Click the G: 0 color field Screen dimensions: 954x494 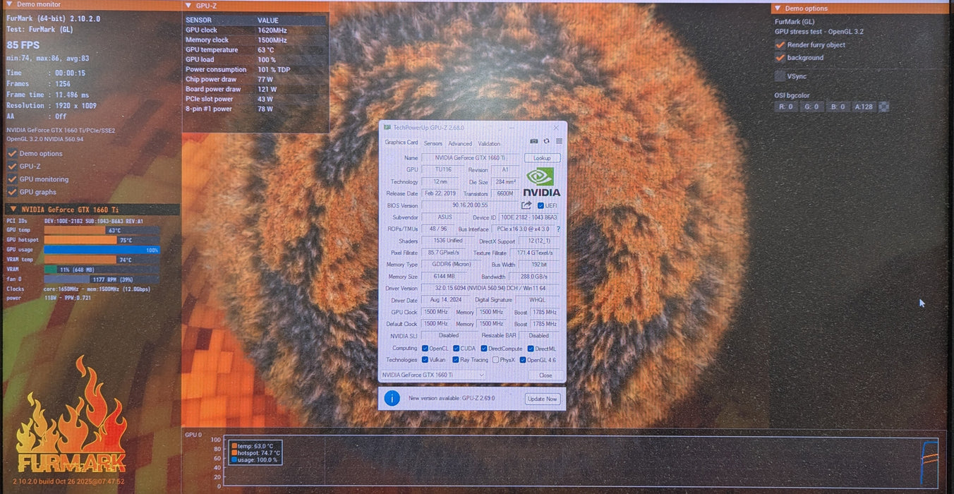(x=812, y=107)
